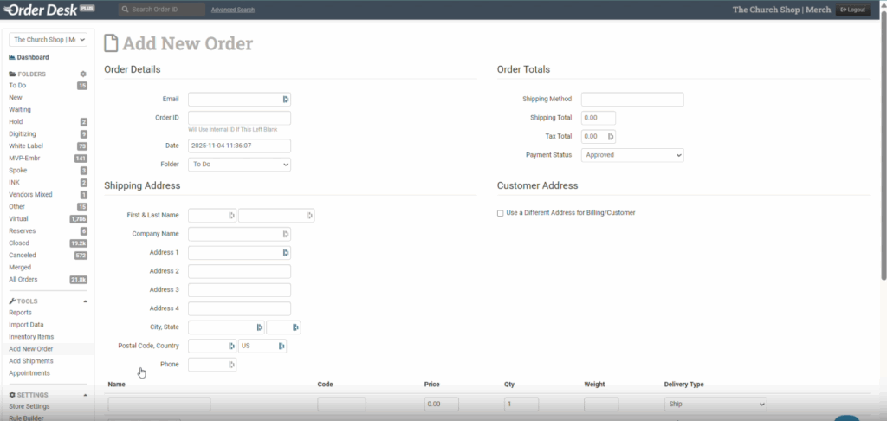Click the autofill icon in Tax Total
The height and width of the screenshot is (421, 887).
pyautogui.click(x=611, y=136)
